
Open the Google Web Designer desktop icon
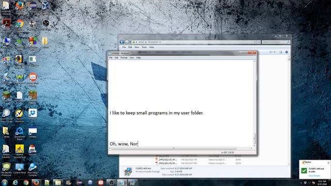pos(32,78)
